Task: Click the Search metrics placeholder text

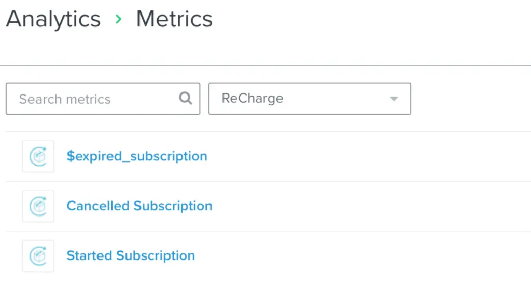Action: point(65,99)
